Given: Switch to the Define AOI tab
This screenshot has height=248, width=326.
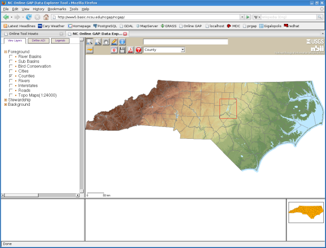Looking at the screenshot, I should [39, 41].
